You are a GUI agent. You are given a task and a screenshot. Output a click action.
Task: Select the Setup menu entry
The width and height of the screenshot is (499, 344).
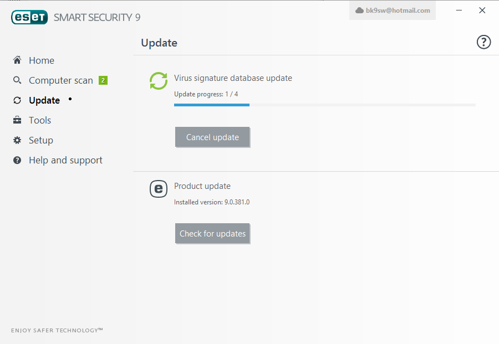40,140
